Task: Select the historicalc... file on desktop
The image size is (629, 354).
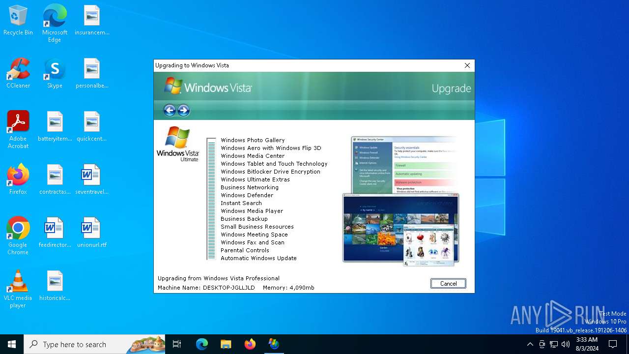Action: [x=55, y=286]
